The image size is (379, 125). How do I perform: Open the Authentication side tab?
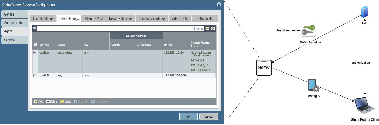[14, 23]
